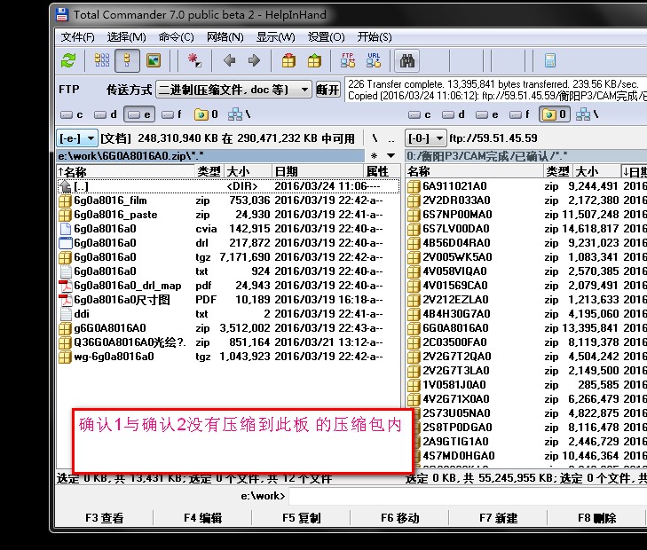Viewport: 647px width, 550px height.
Task: Select drive f in left panel
Action: (x=171, y=114)
